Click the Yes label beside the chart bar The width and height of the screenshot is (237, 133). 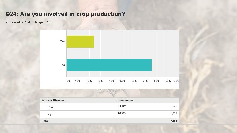tap(62, 41)
